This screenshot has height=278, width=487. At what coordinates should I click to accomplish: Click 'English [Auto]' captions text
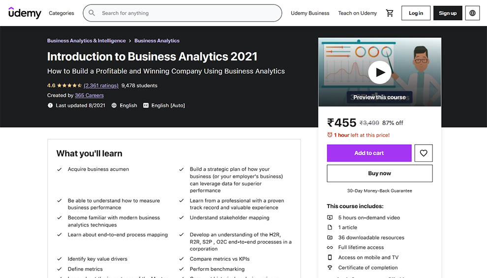[168, 106]
